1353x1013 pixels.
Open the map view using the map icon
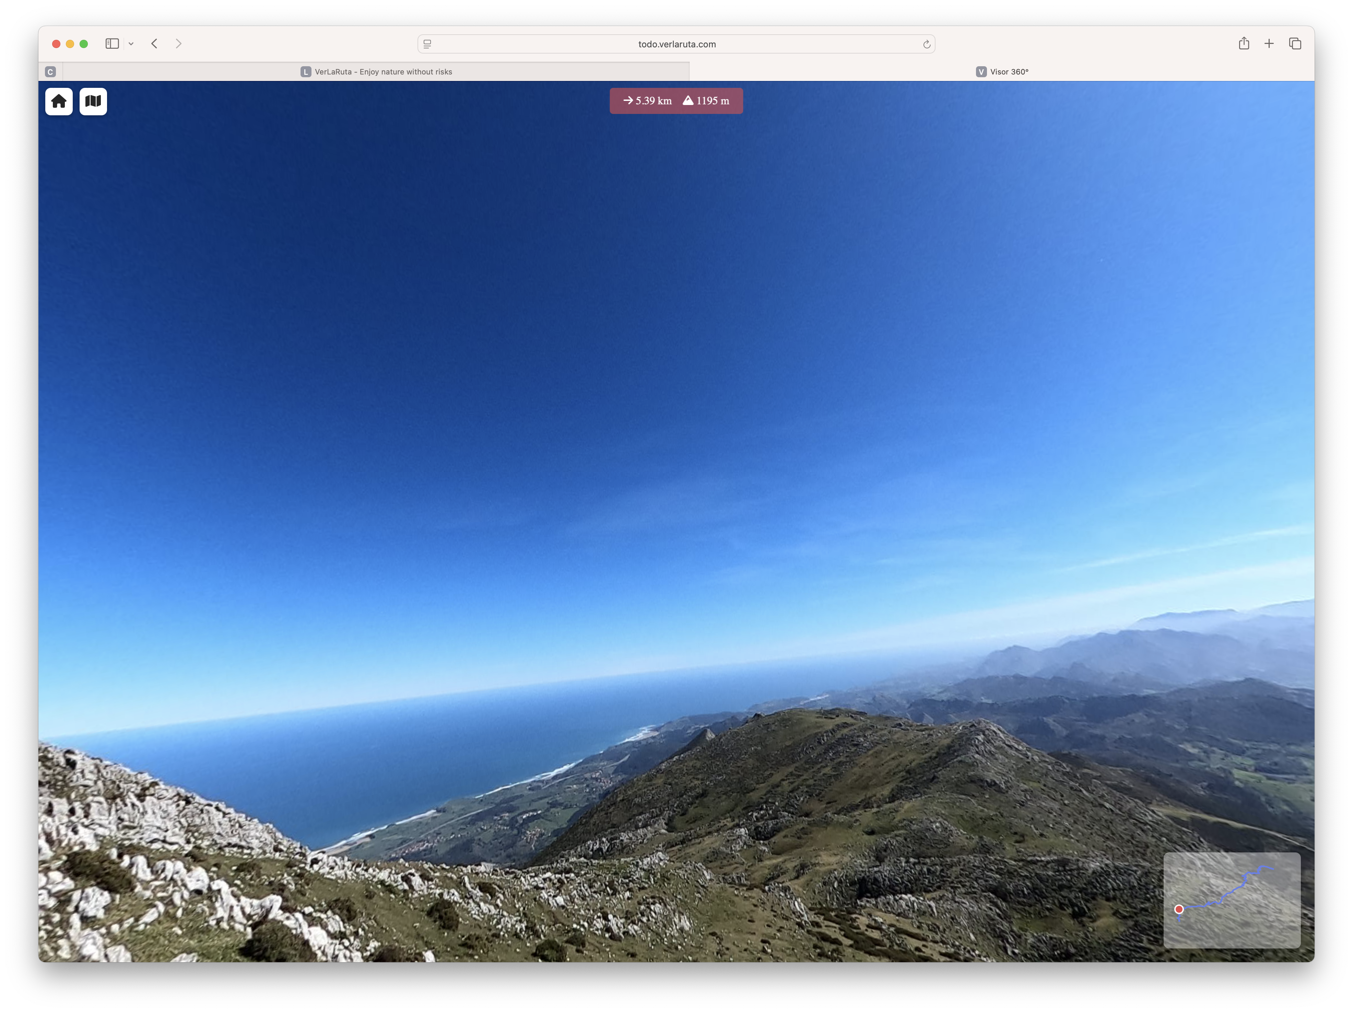[93, 101]
